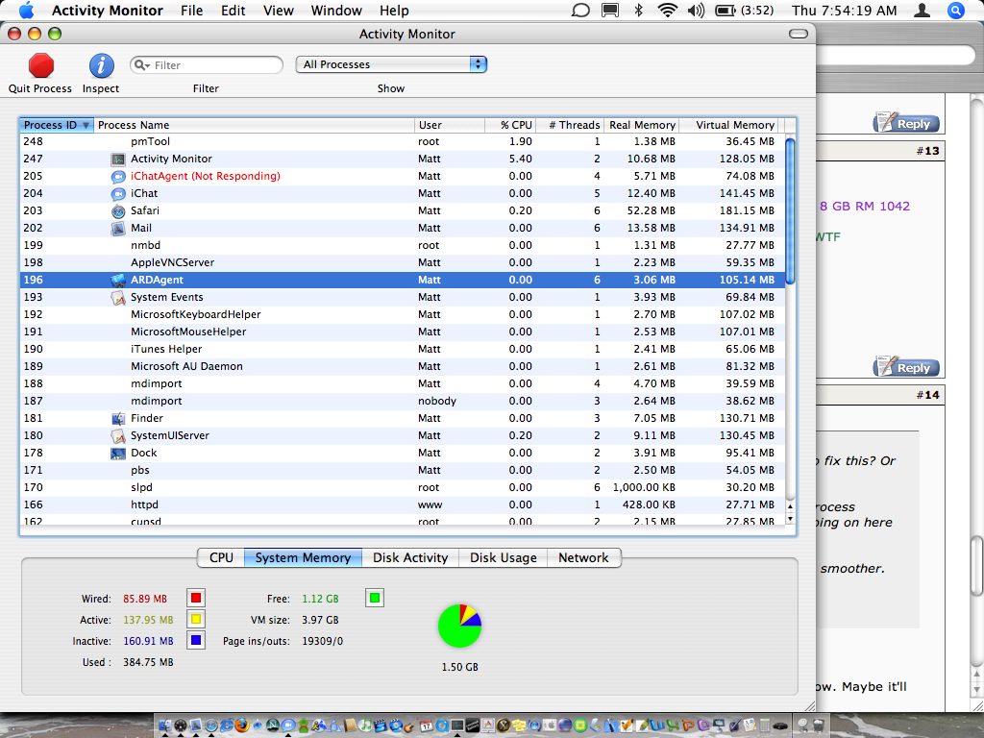This screenshot has height=738, width=984.
Task: Click the battery status icon
Action: (726, 10)
